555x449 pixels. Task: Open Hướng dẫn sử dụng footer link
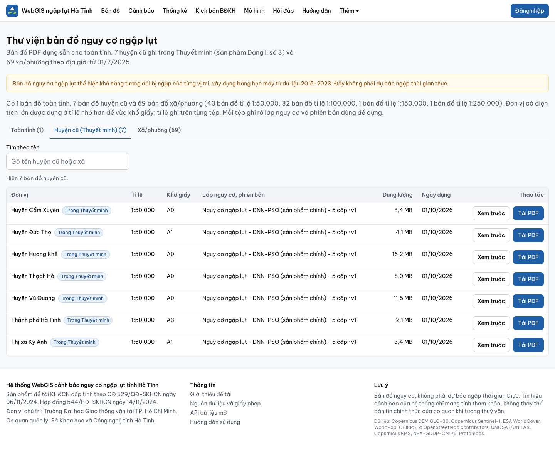(215, 422)
